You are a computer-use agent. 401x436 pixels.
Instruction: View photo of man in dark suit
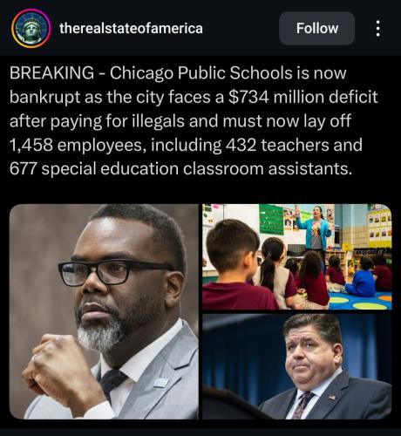click(x=297, y=366)
